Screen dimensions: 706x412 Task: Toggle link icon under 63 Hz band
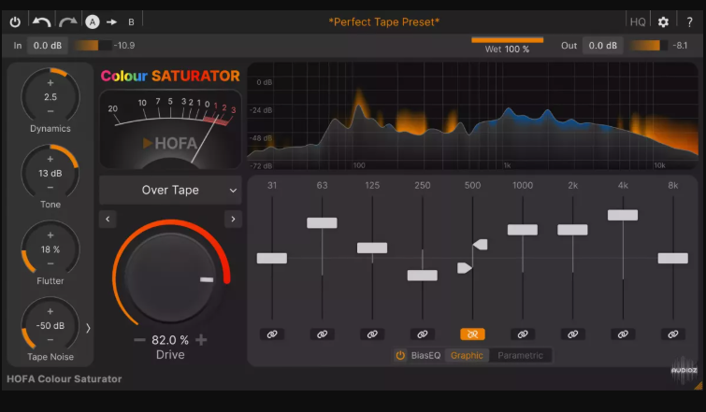(322, 334)
